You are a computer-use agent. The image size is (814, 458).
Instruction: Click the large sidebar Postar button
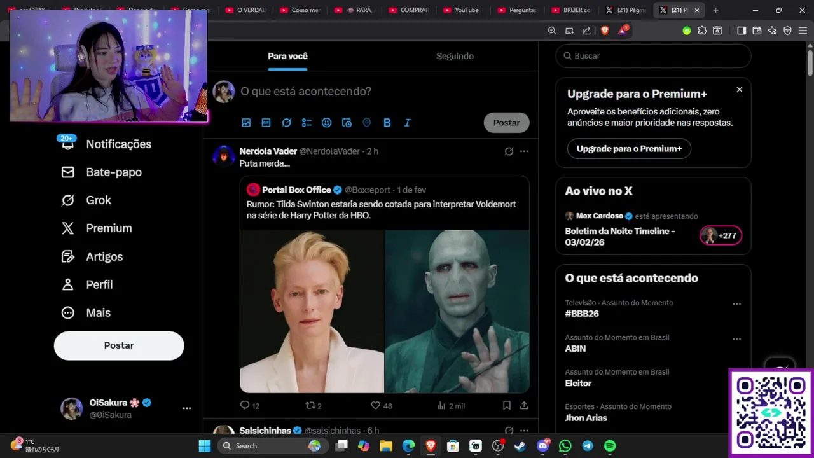tap(119, 345)
